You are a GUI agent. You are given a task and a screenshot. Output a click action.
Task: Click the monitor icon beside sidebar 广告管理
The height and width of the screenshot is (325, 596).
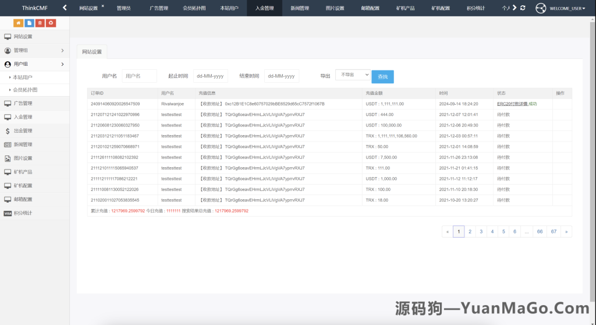(x=8, y=103)
